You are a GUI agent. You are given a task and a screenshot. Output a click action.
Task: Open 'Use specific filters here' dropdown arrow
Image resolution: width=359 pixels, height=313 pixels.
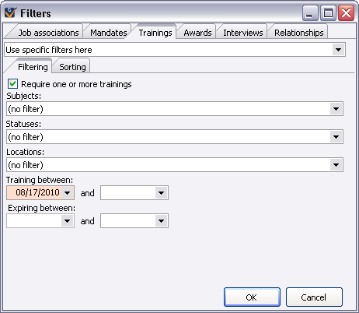click(x=338, y=50)
